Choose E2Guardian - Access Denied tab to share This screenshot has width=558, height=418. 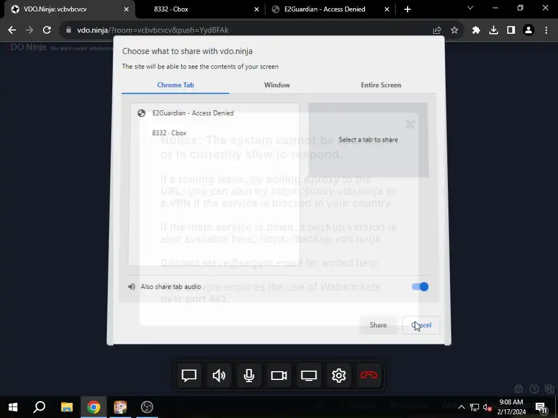click(215, 113)
